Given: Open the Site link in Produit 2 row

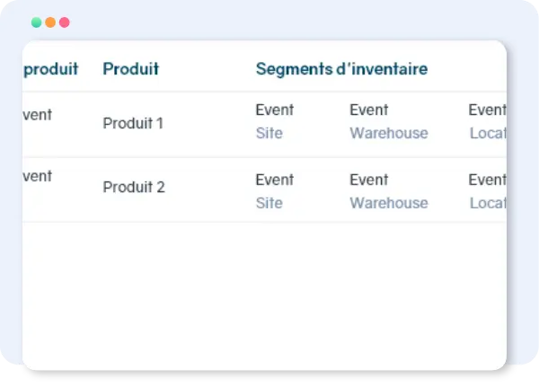Looking at the screenshot, I should point(269,203).
